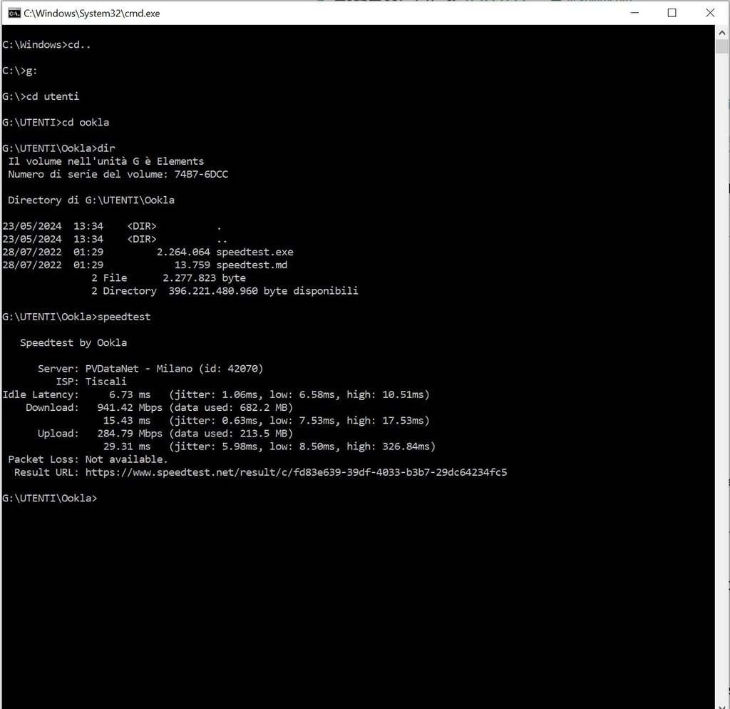Viewport: 730px width, 709px height.
Task: Click the window title C:\Windows\System32\cmd.exe
Action: click(92, 14)
